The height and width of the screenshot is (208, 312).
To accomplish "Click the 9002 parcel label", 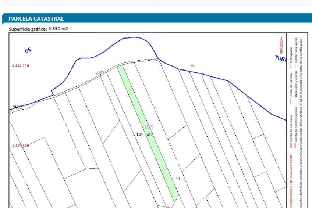I will point(17,107).
